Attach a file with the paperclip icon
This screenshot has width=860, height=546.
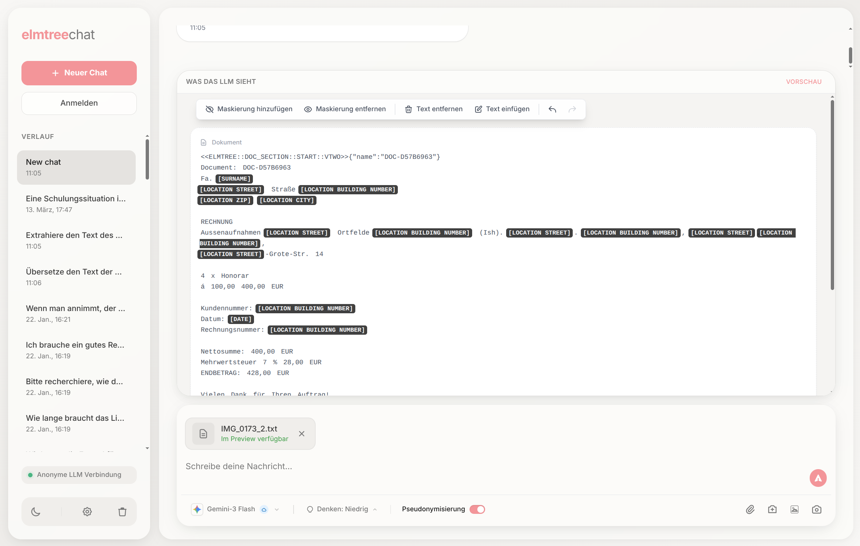coord(750,509)
